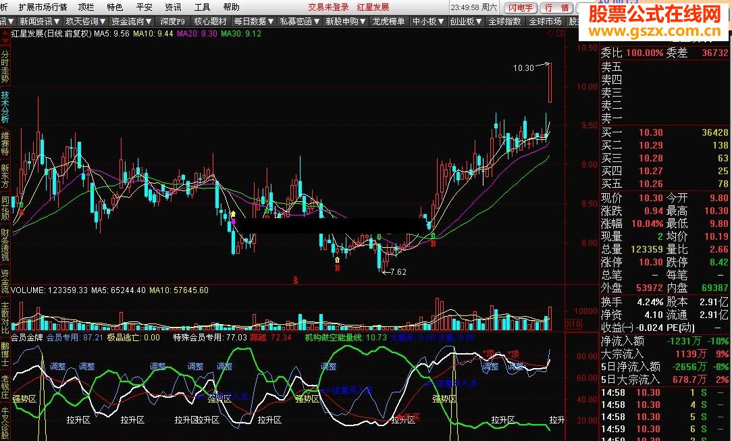The image size is (732, 441).
Task: Click the diamond icon at the chart's top-right
Action: tap(551, 34)
